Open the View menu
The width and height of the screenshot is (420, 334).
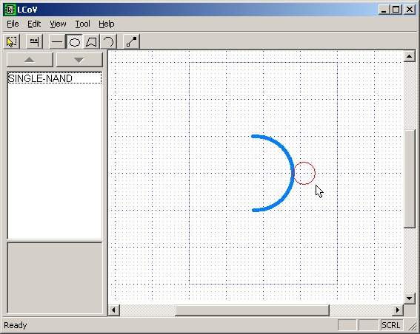[58, 24]
